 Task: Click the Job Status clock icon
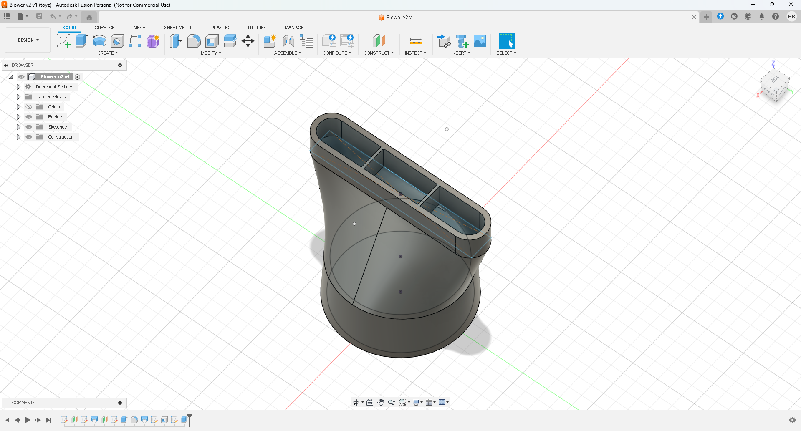coord(748,16)
